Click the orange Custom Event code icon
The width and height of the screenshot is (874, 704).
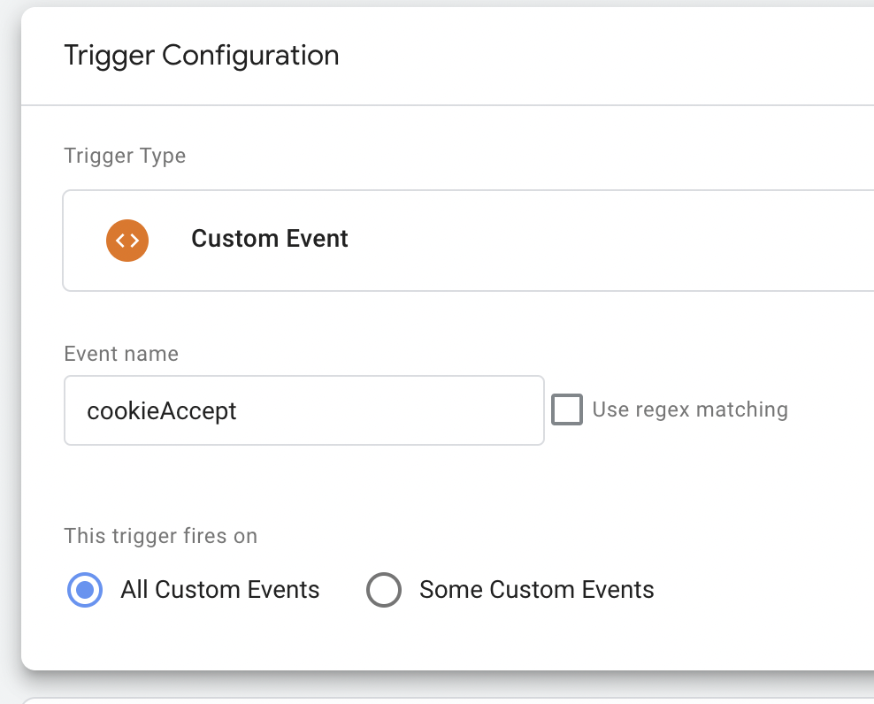click(127, 241)
